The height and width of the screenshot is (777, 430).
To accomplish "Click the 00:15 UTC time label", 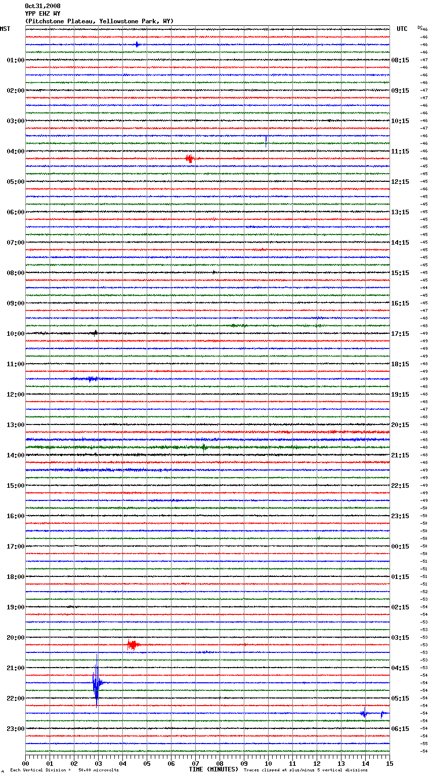I will [400, 547].
